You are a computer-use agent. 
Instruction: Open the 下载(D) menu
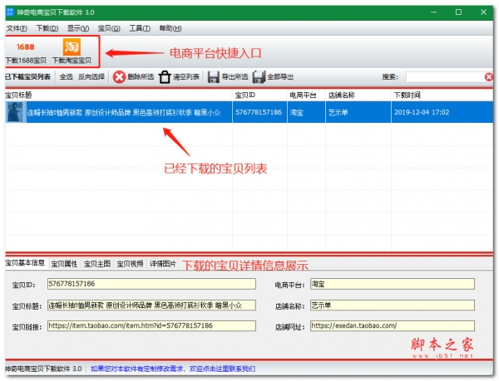click(47, 28)
